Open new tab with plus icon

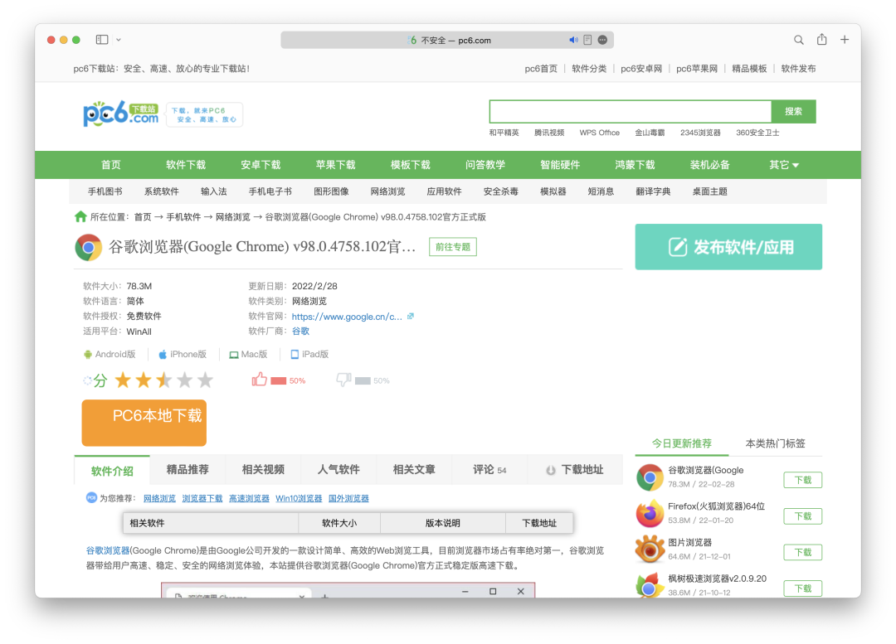[x=845, y=40]
